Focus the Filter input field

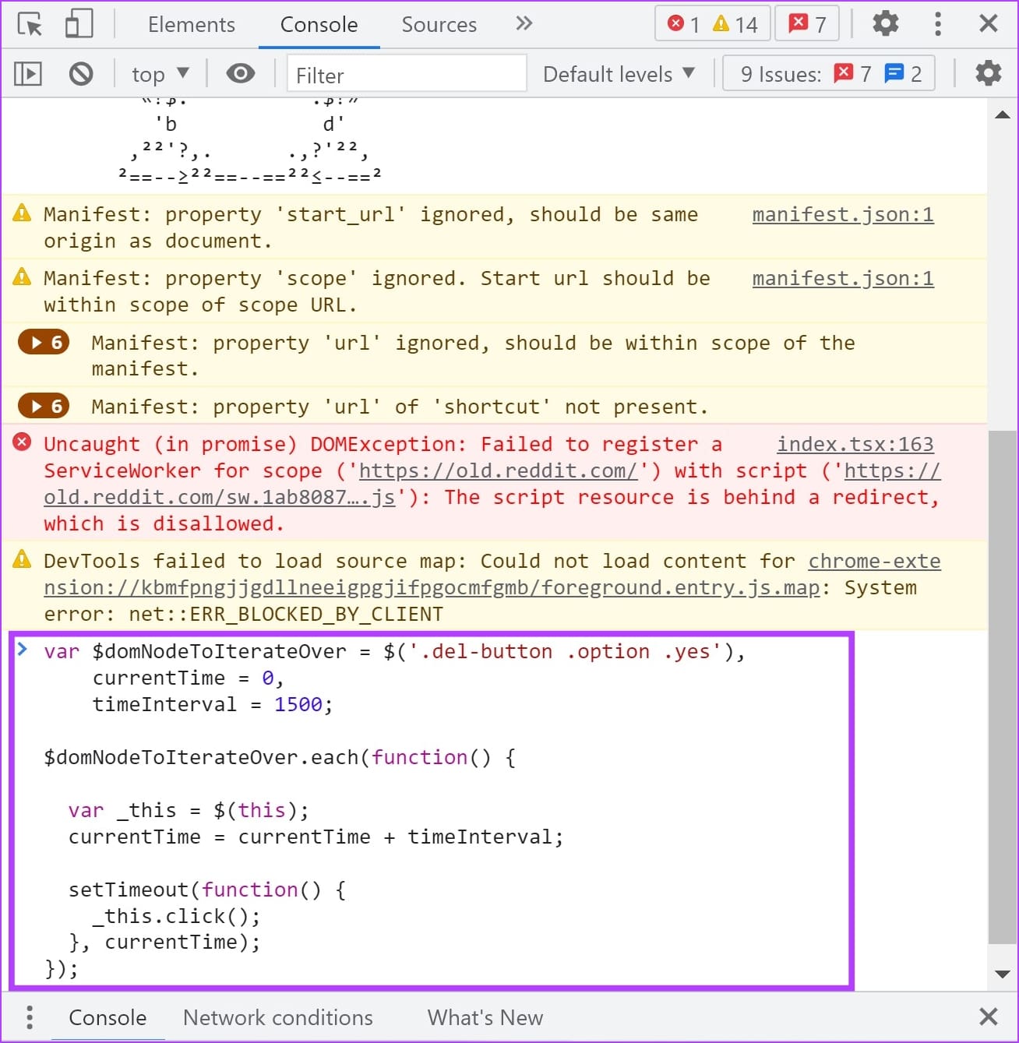coord(407,74)
